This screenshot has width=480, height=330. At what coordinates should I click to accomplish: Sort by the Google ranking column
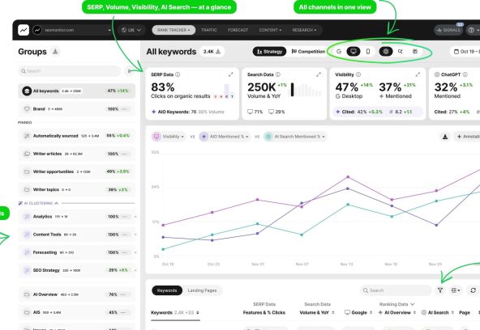click(358, 312)
